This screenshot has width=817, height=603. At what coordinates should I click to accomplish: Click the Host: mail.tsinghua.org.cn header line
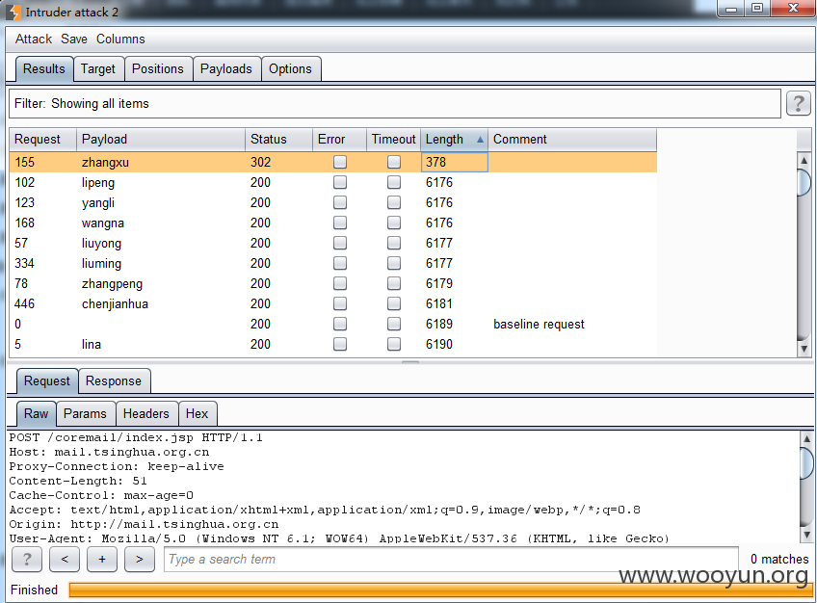[x=110, y=452]
